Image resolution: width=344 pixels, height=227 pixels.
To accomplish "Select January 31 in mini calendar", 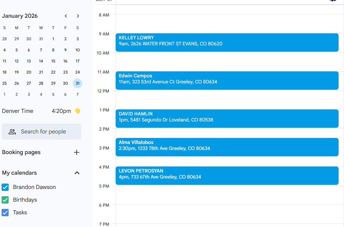I will tap(78, 83).
